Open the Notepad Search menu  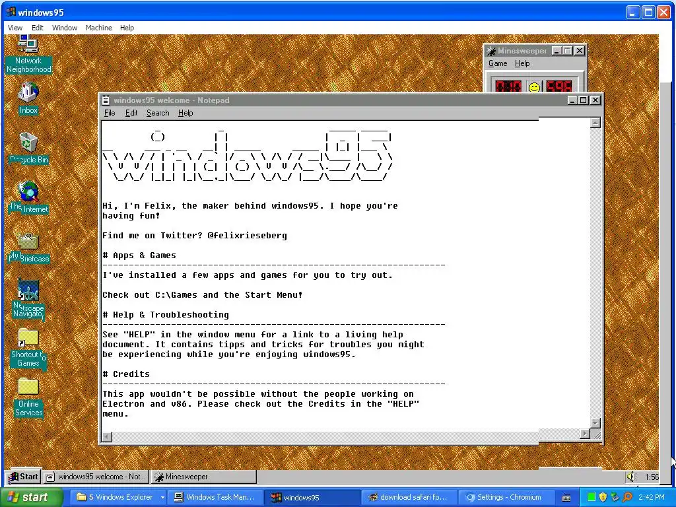(x=158, y=113)
